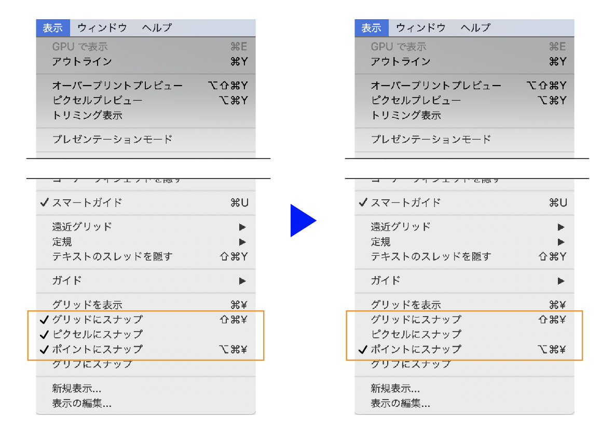
Task: Expand 遠近グリッド submenu arrow in the left menu
Action: [242, 227]
